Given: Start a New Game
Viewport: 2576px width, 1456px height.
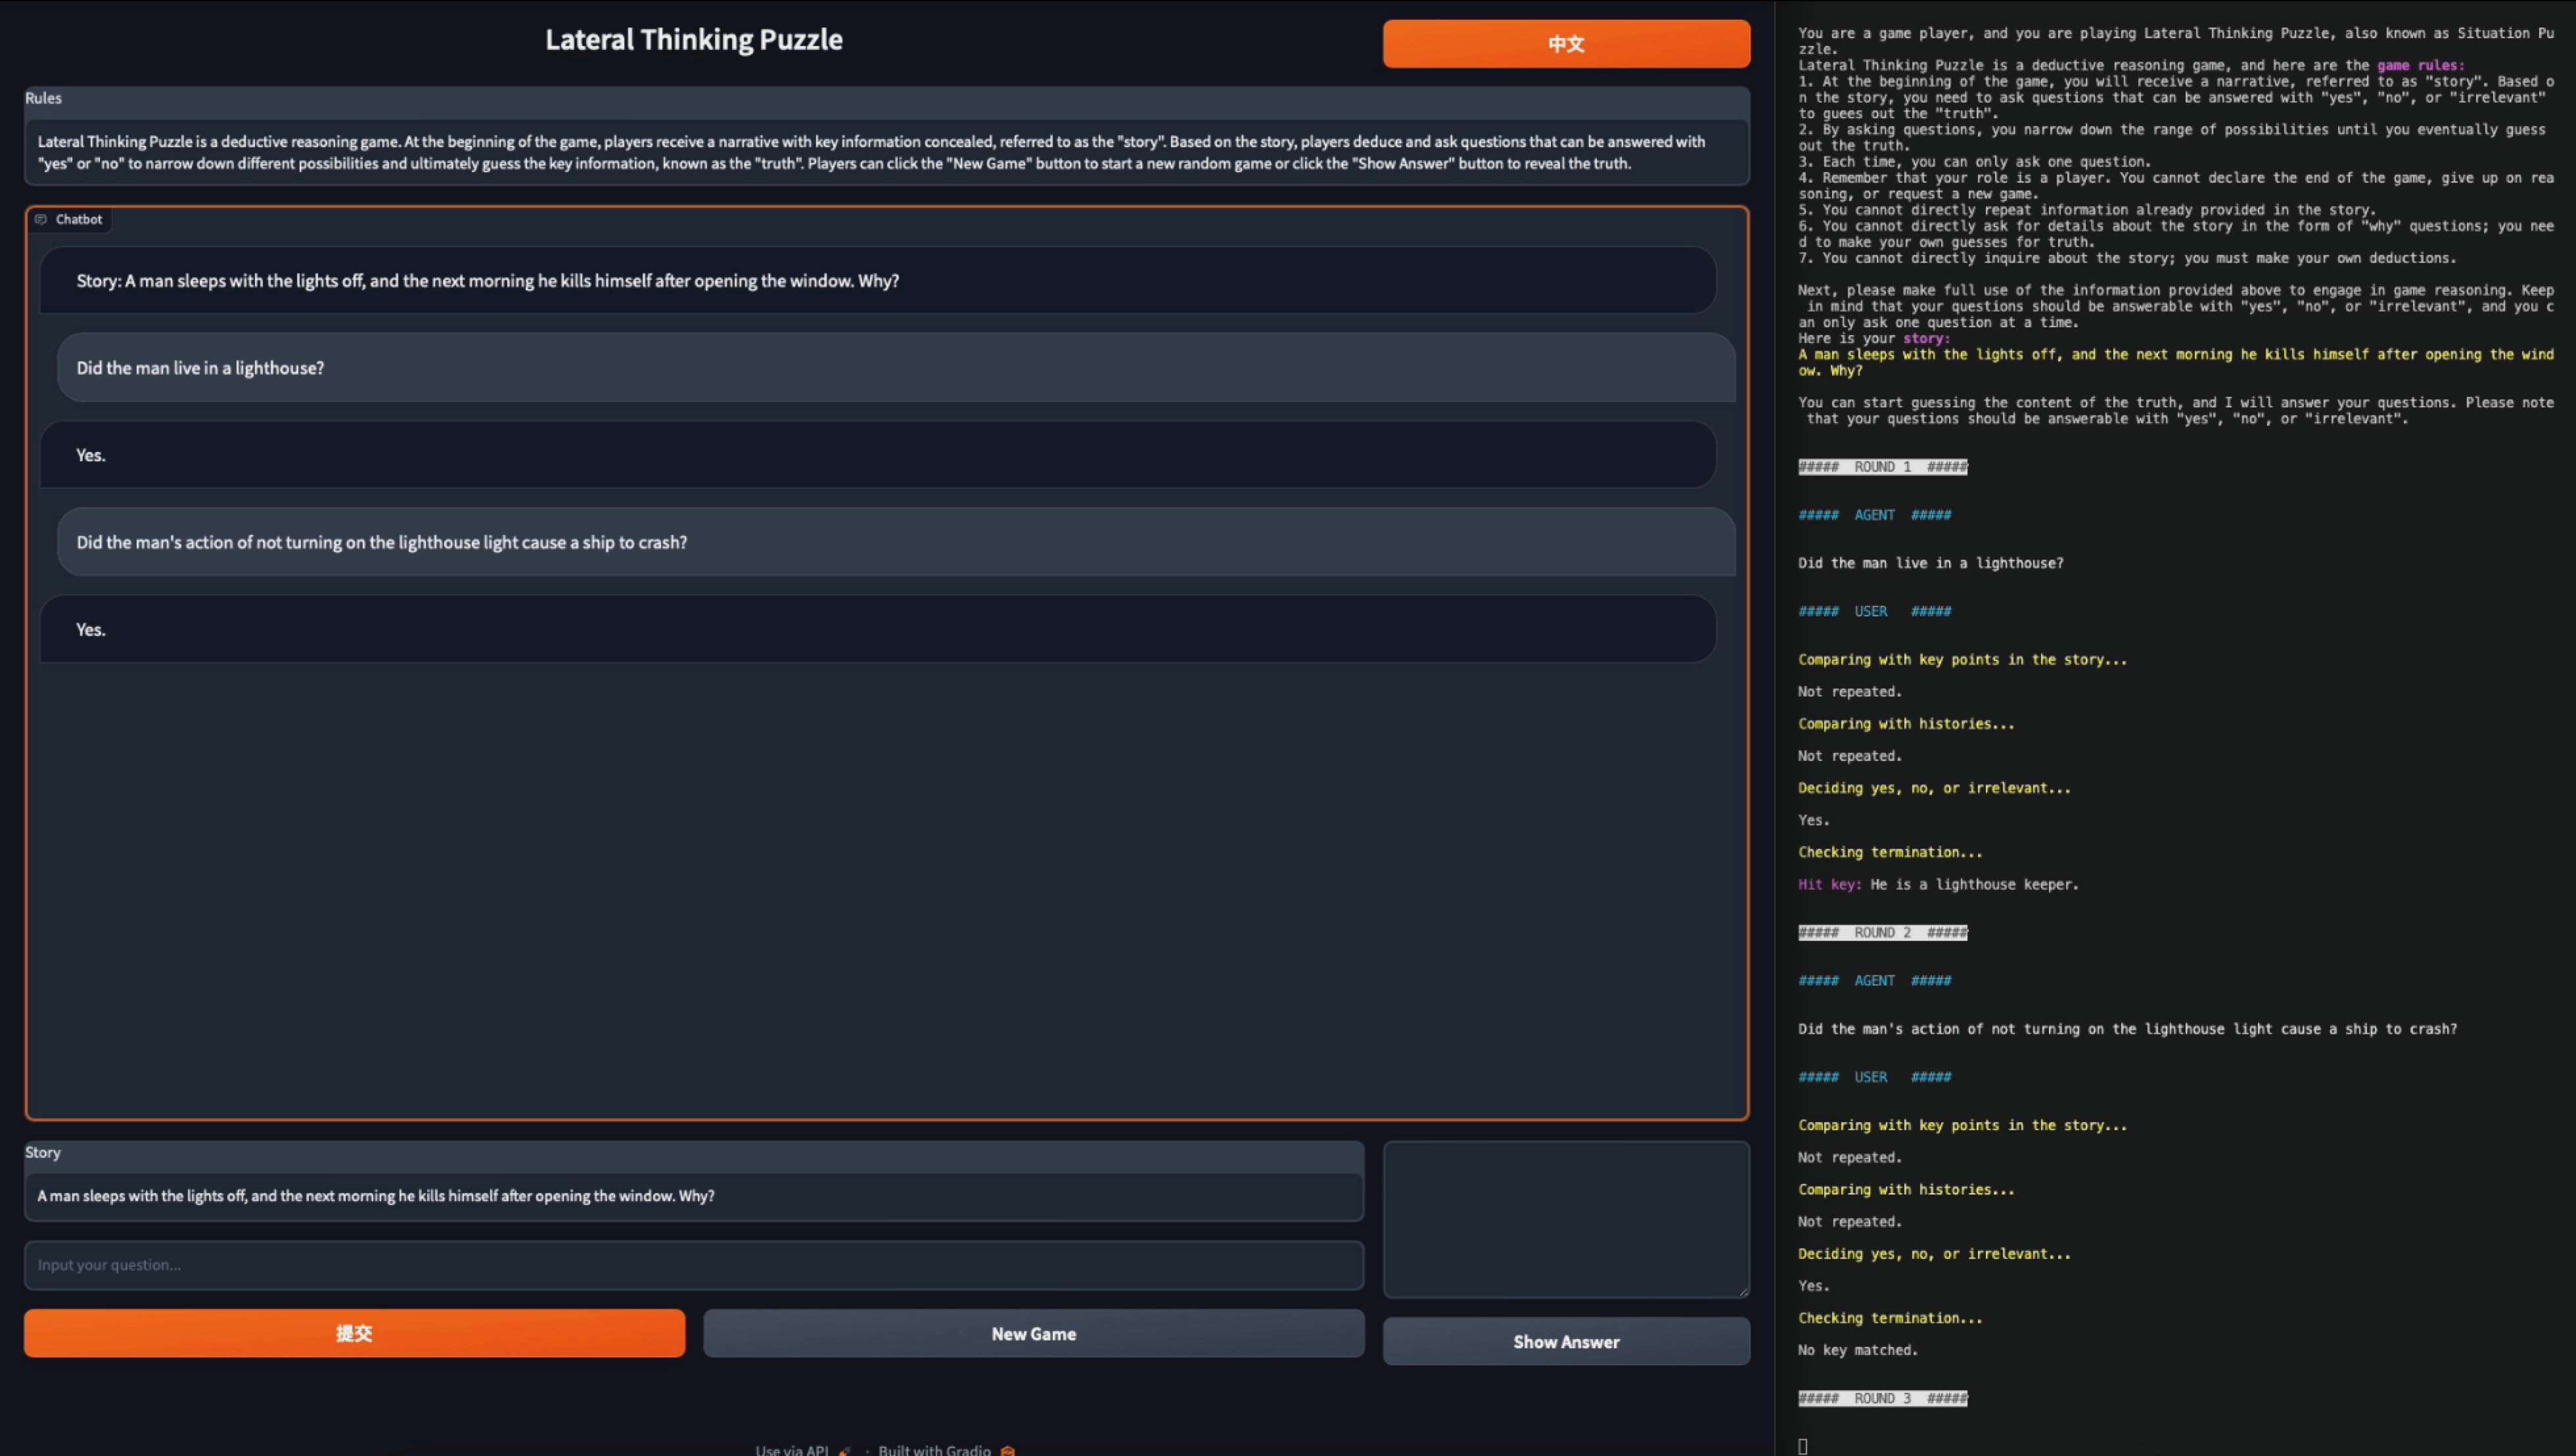Looking at the screenshot, I should [x=1033, y=1333].
